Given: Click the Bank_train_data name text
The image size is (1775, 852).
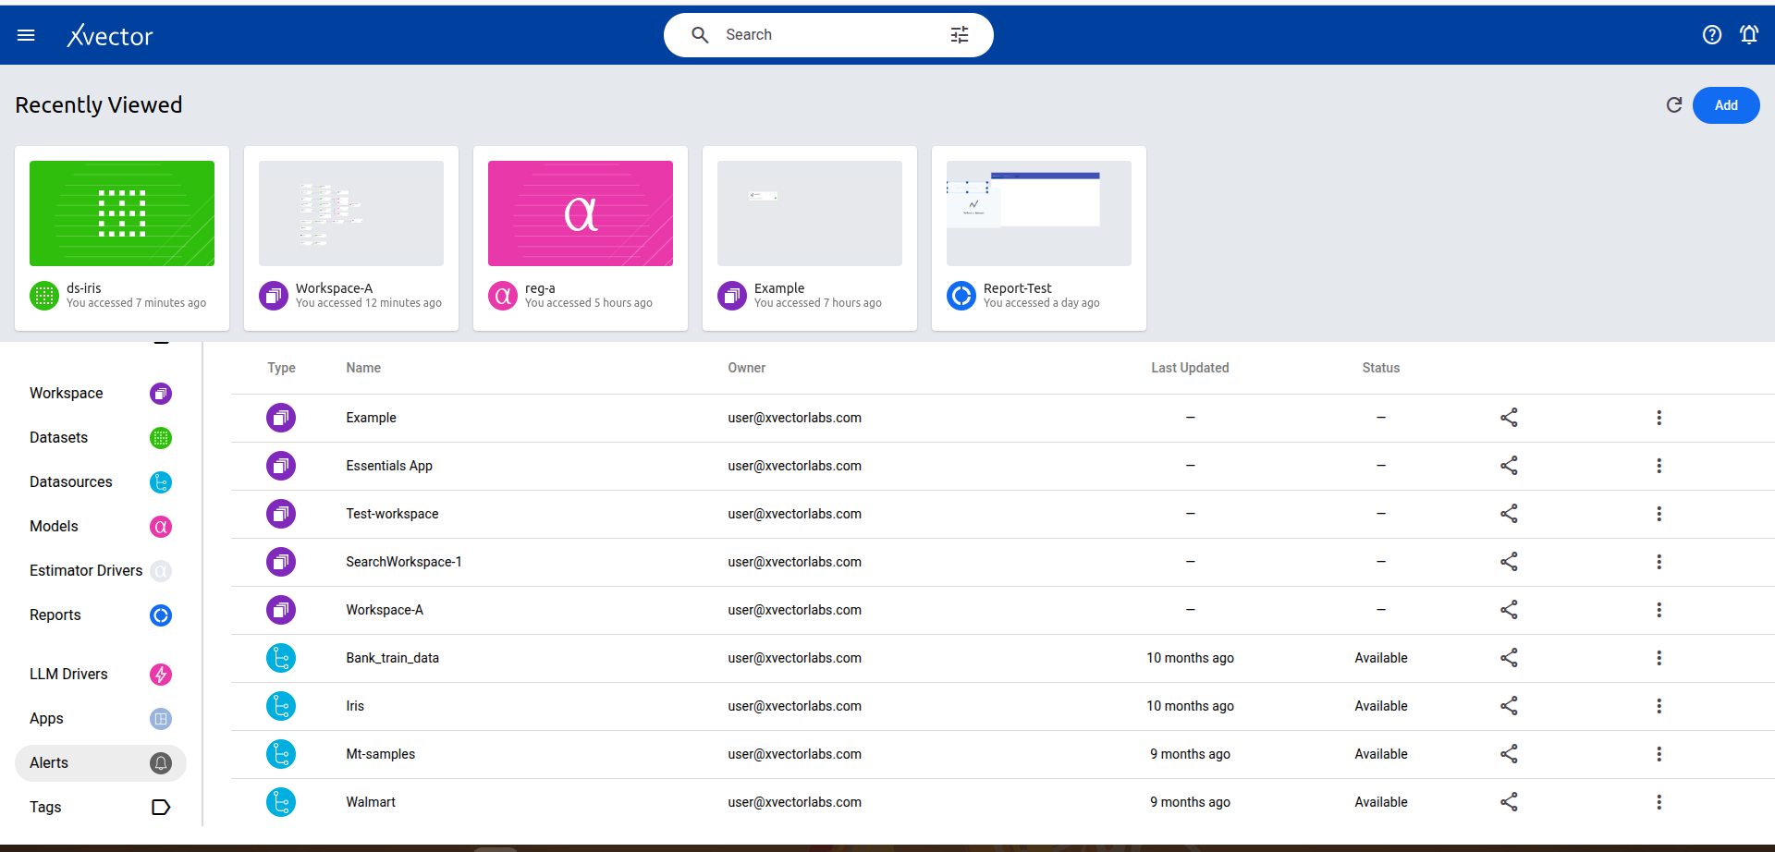Looking at the screenshot, I should click(x=392, y=658).
